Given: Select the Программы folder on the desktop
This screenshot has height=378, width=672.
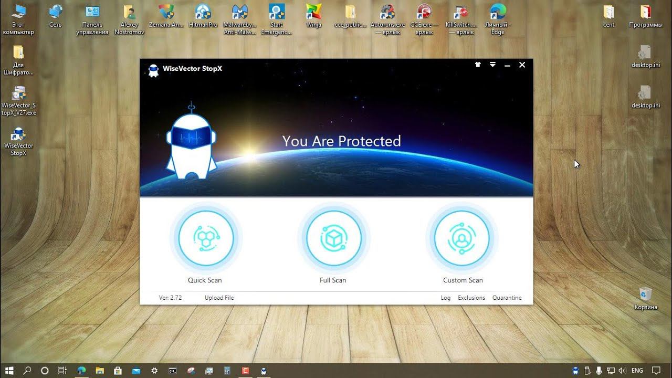Looking at the screenshot, I should 646,16.
